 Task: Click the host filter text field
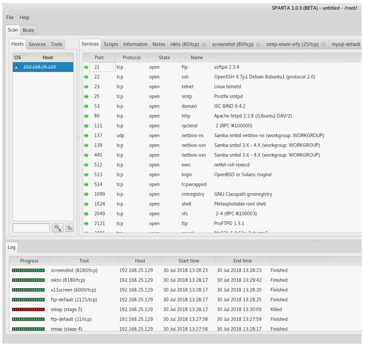[x=31, y=228]
